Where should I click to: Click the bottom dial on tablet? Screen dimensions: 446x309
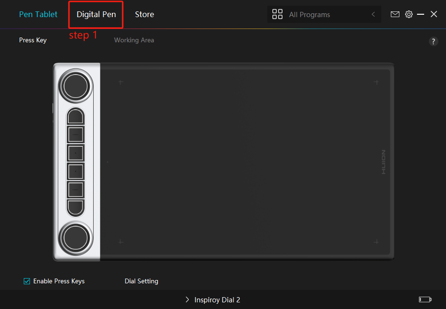point(76,237)
